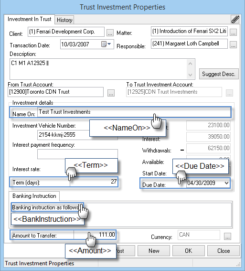Click the Withdrawals amount 62150.00

coord(208,148)
